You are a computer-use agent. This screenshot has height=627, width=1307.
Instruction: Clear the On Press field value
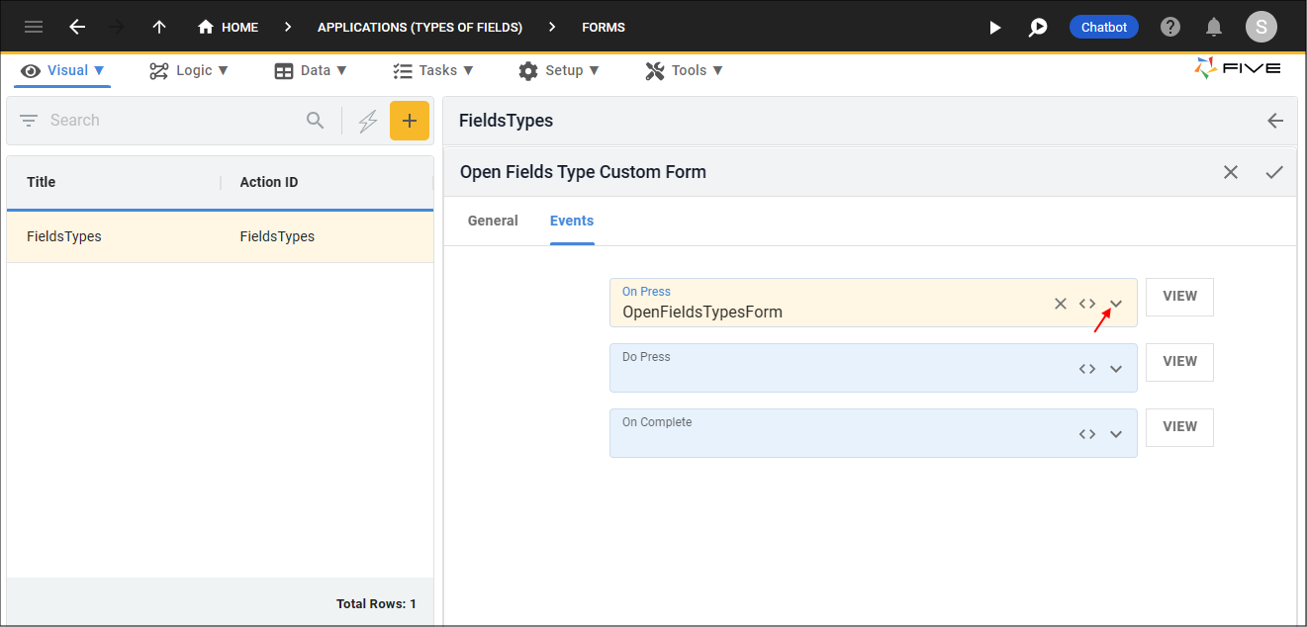(x=1060, y=304)
